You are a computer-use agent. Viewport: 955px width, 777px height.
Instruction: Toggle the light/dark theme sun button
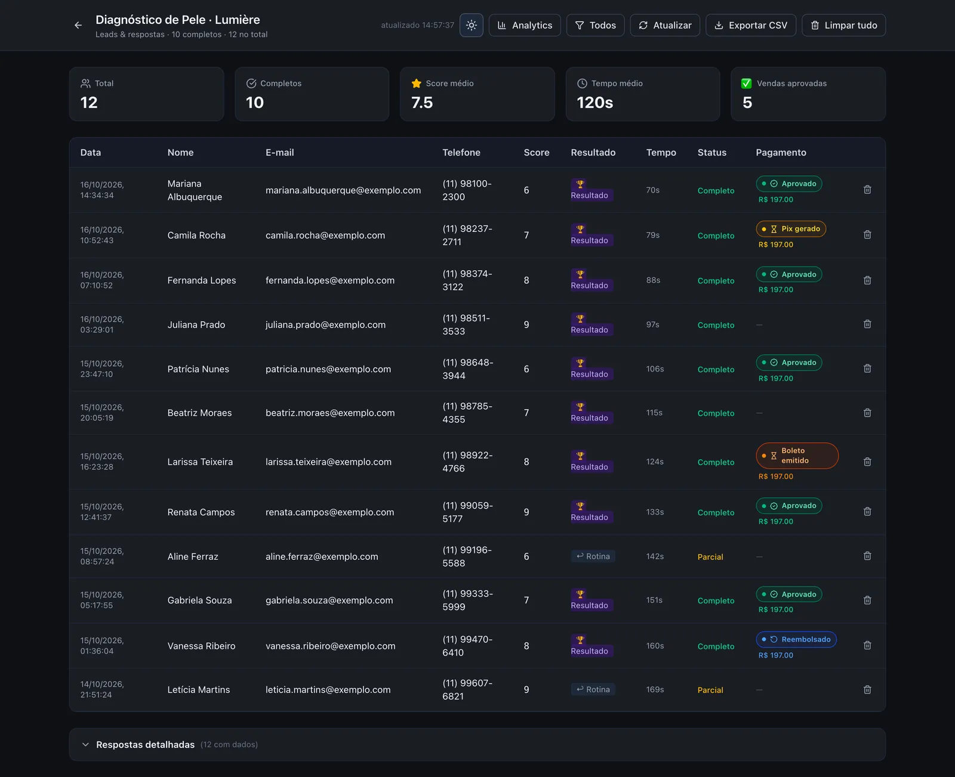472,26
